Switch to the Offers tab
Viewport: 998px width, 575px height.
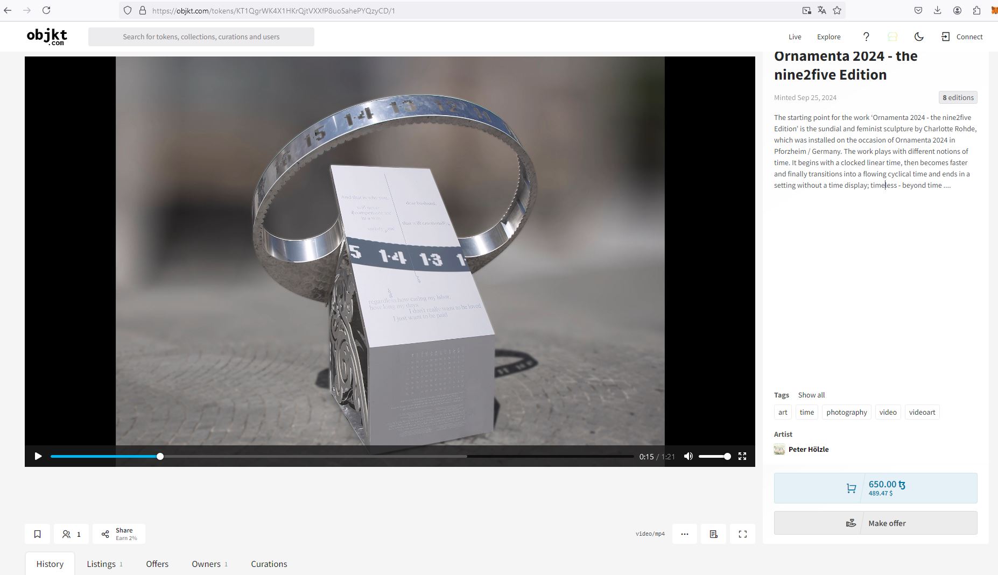point(157,564)
